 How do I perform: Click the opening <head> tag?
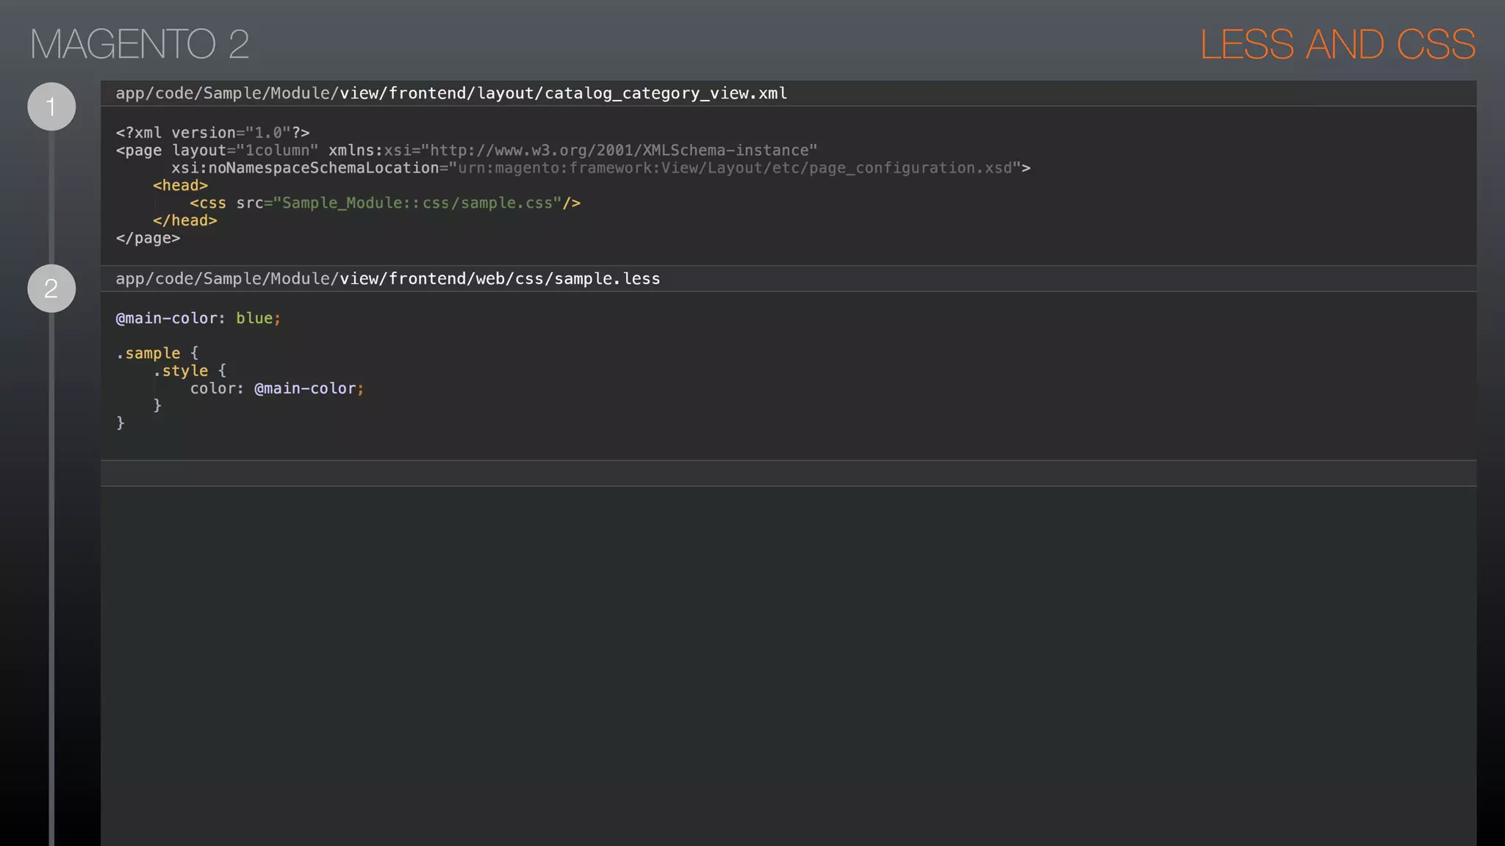(x=181, y=186)
